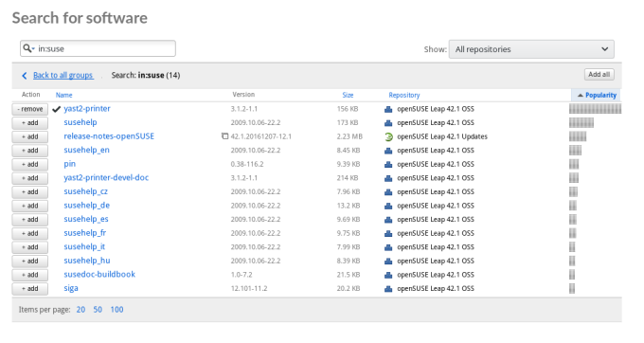Click repository icon in susehelp_hu row
The width and height of the screenshot is (644, 343).
pyautogui.click(x=388, y=262)
